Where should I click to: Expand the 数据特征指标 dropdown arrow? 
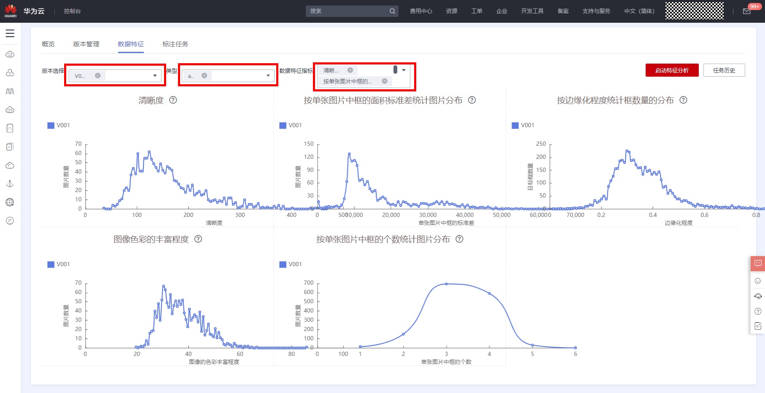pos(404,70)
